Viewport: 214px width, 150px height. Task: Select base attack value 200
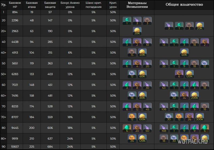coord(32,128)
